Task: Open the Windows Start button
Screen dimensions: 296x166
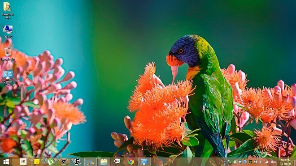Action: (x=6, y=162)
